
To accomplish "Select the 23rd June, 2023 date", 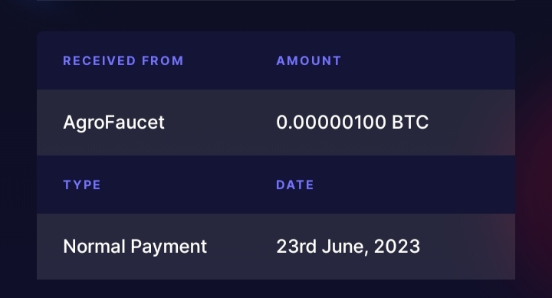I will coord(348,247).
